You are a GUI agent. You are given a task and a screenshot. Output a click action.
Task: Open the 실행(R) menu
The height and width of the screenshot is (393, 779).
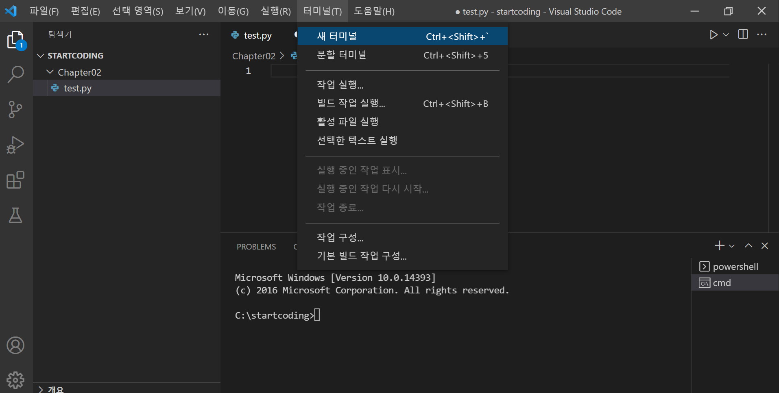pyautogui.click(x=276, y=11)
